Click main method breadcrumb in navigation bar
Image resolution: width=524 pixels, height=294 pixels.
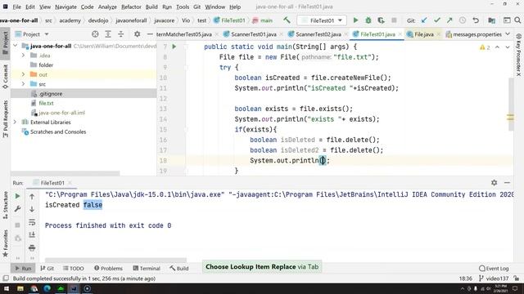[263, 20]
